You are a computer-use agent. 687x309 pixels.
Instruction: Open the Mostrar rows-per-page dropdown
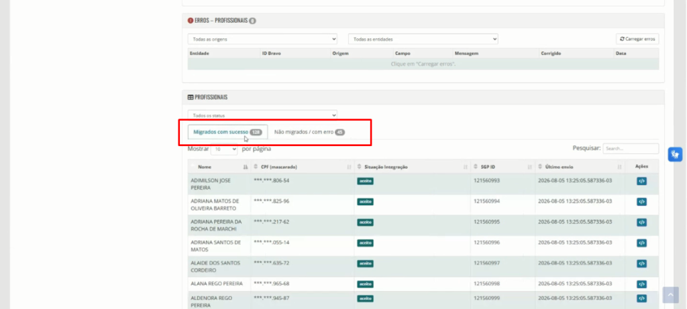[x=224, y=149]
